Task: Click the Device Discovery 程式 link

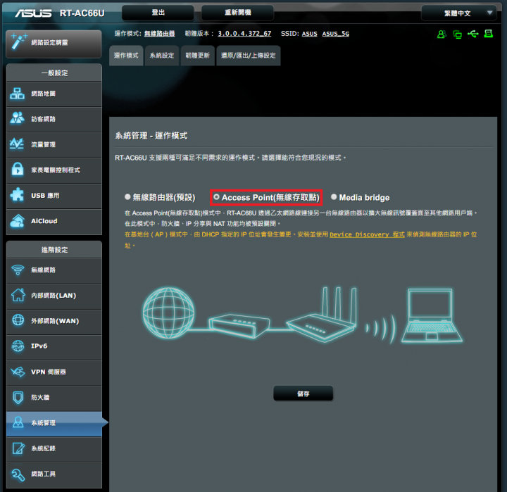Action: (367, 234)
